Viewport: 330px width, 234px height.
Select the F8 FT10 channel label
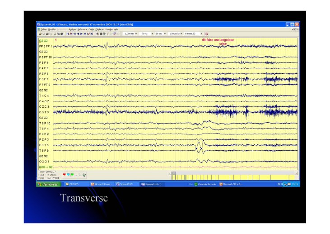tap(46, 57)
